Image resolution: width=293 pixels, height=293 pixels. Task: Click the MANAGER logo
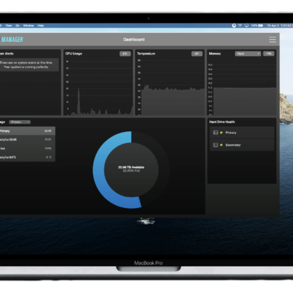pos(12,40)
